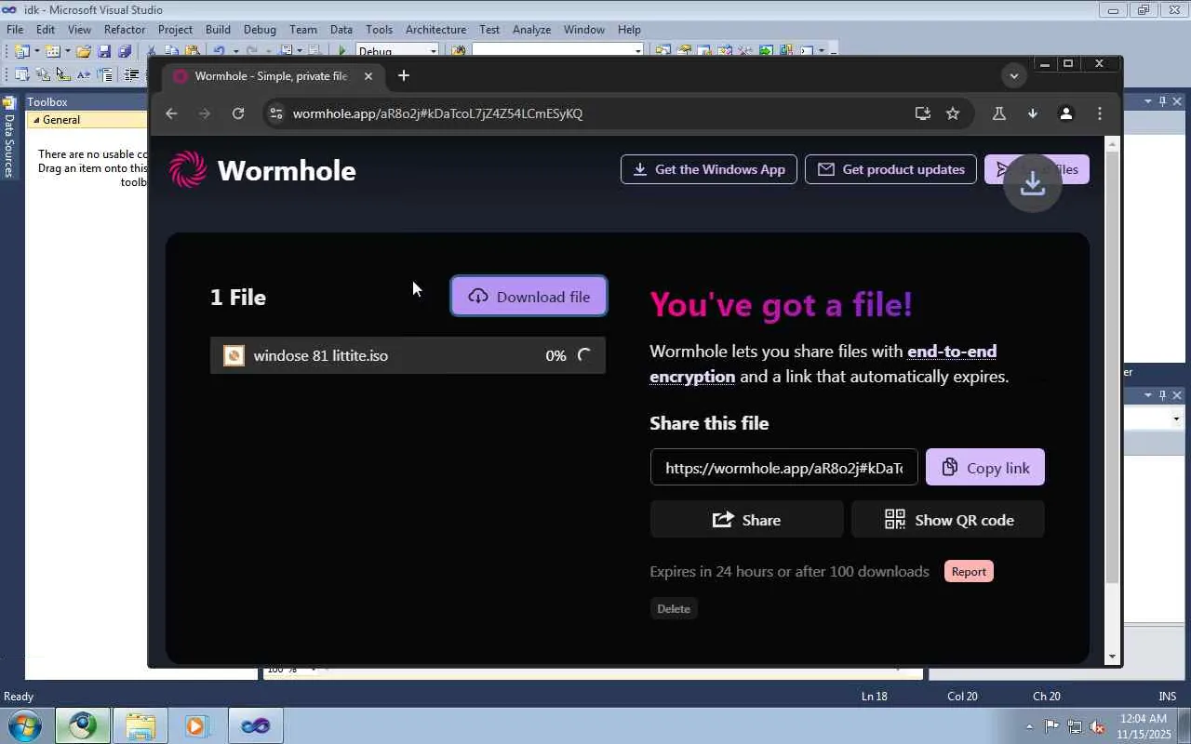Bookmark this page with the star icon
1191x744 pixels.
[953, 113]
